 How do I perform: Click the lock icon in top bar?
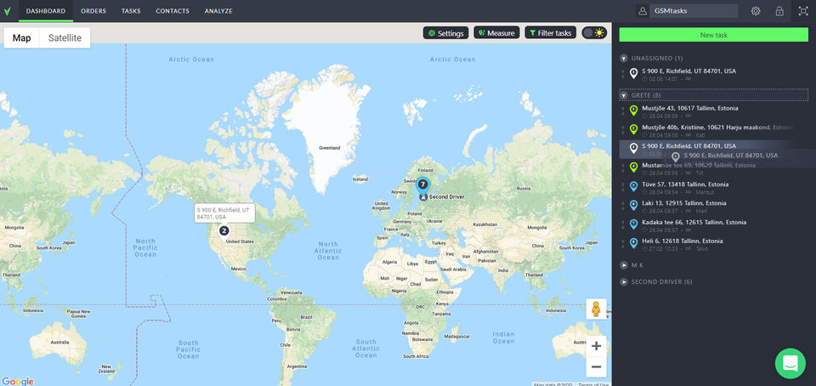pyautogui.click(x=779, y=11)
